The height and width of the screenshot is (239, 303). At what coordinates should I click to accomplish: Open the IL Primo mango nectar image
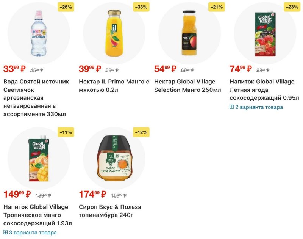[114, 33]
